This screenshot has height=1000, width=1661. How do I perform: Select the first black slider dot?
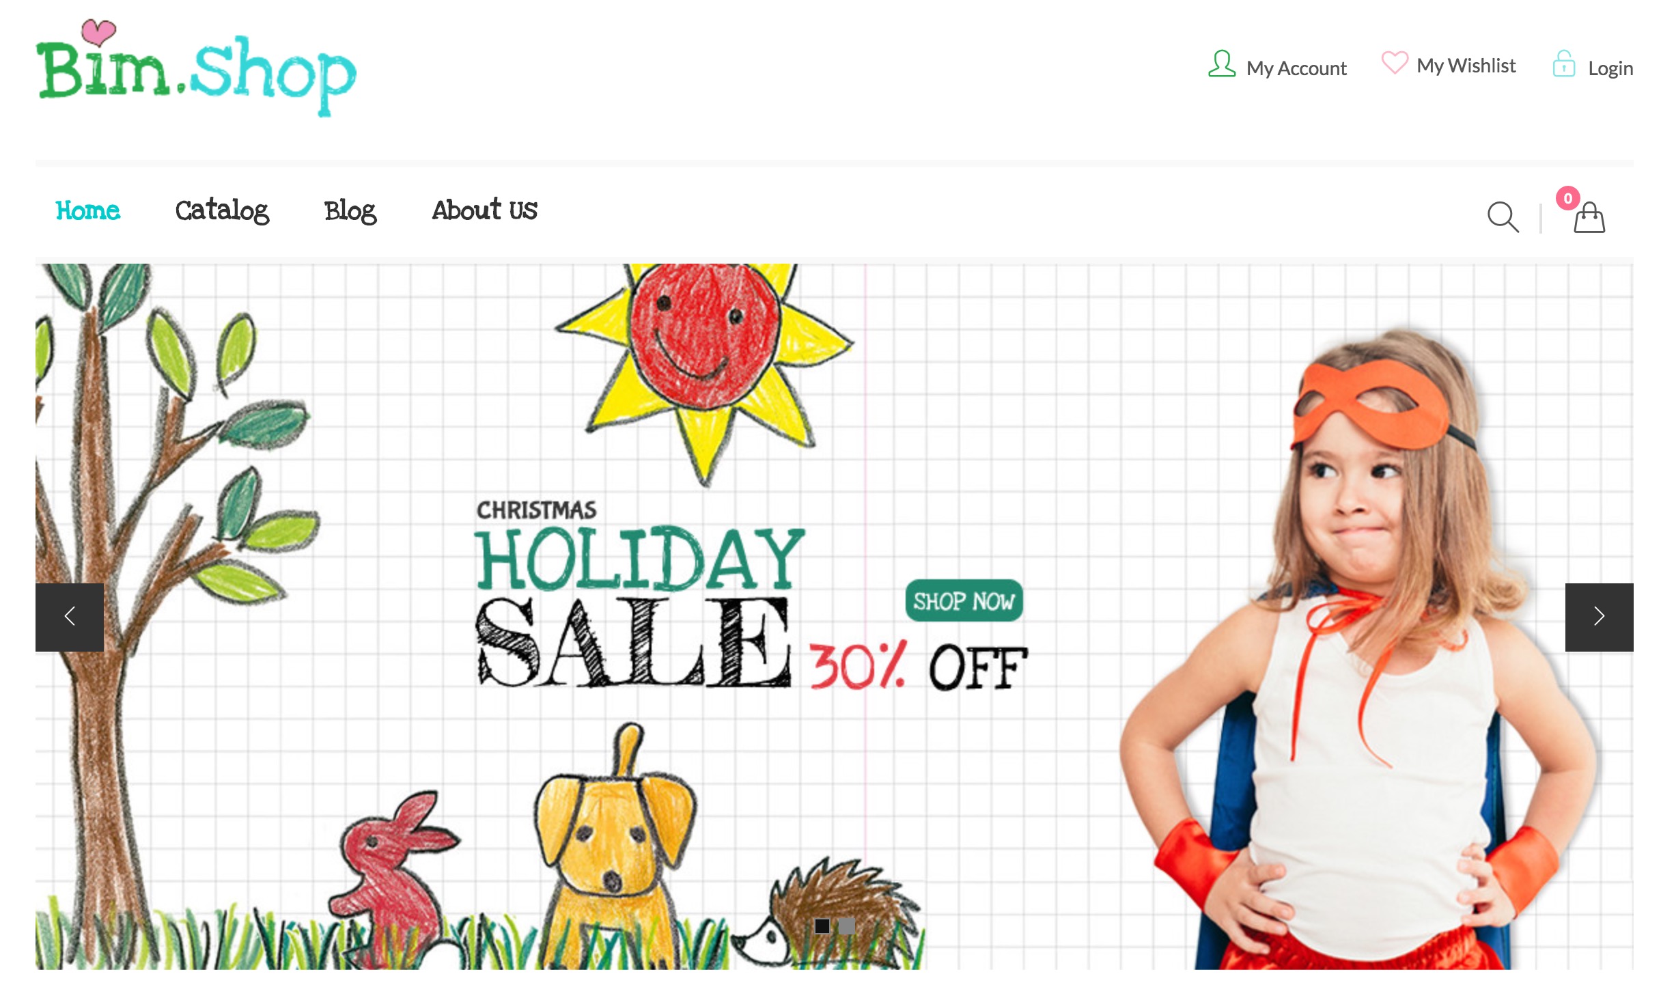tap(822, 926)
